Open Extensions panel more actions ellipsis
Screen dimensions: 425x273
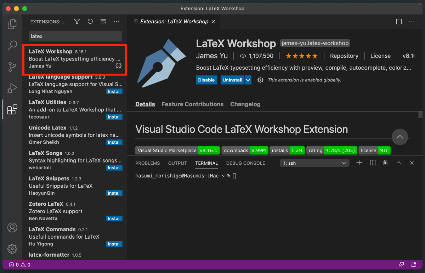(x=117, y=22)
